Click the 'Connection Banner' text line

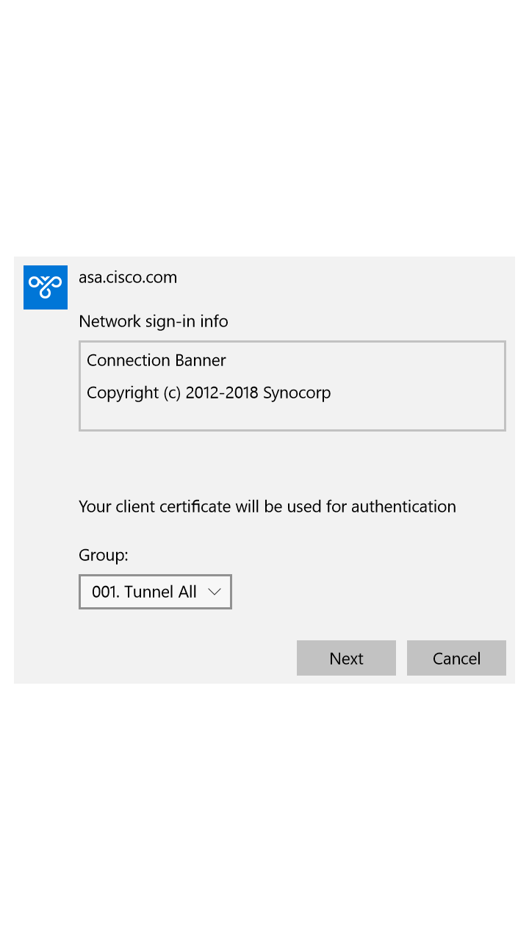[x=156, y=360]
